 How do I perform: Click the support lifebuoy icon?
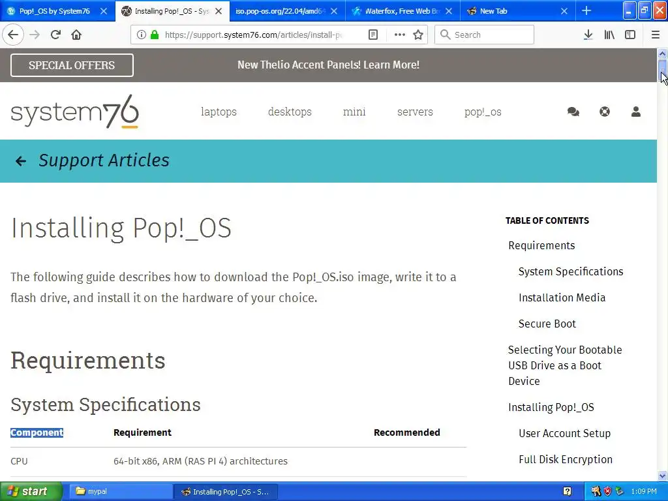click(x=605, y=112)
